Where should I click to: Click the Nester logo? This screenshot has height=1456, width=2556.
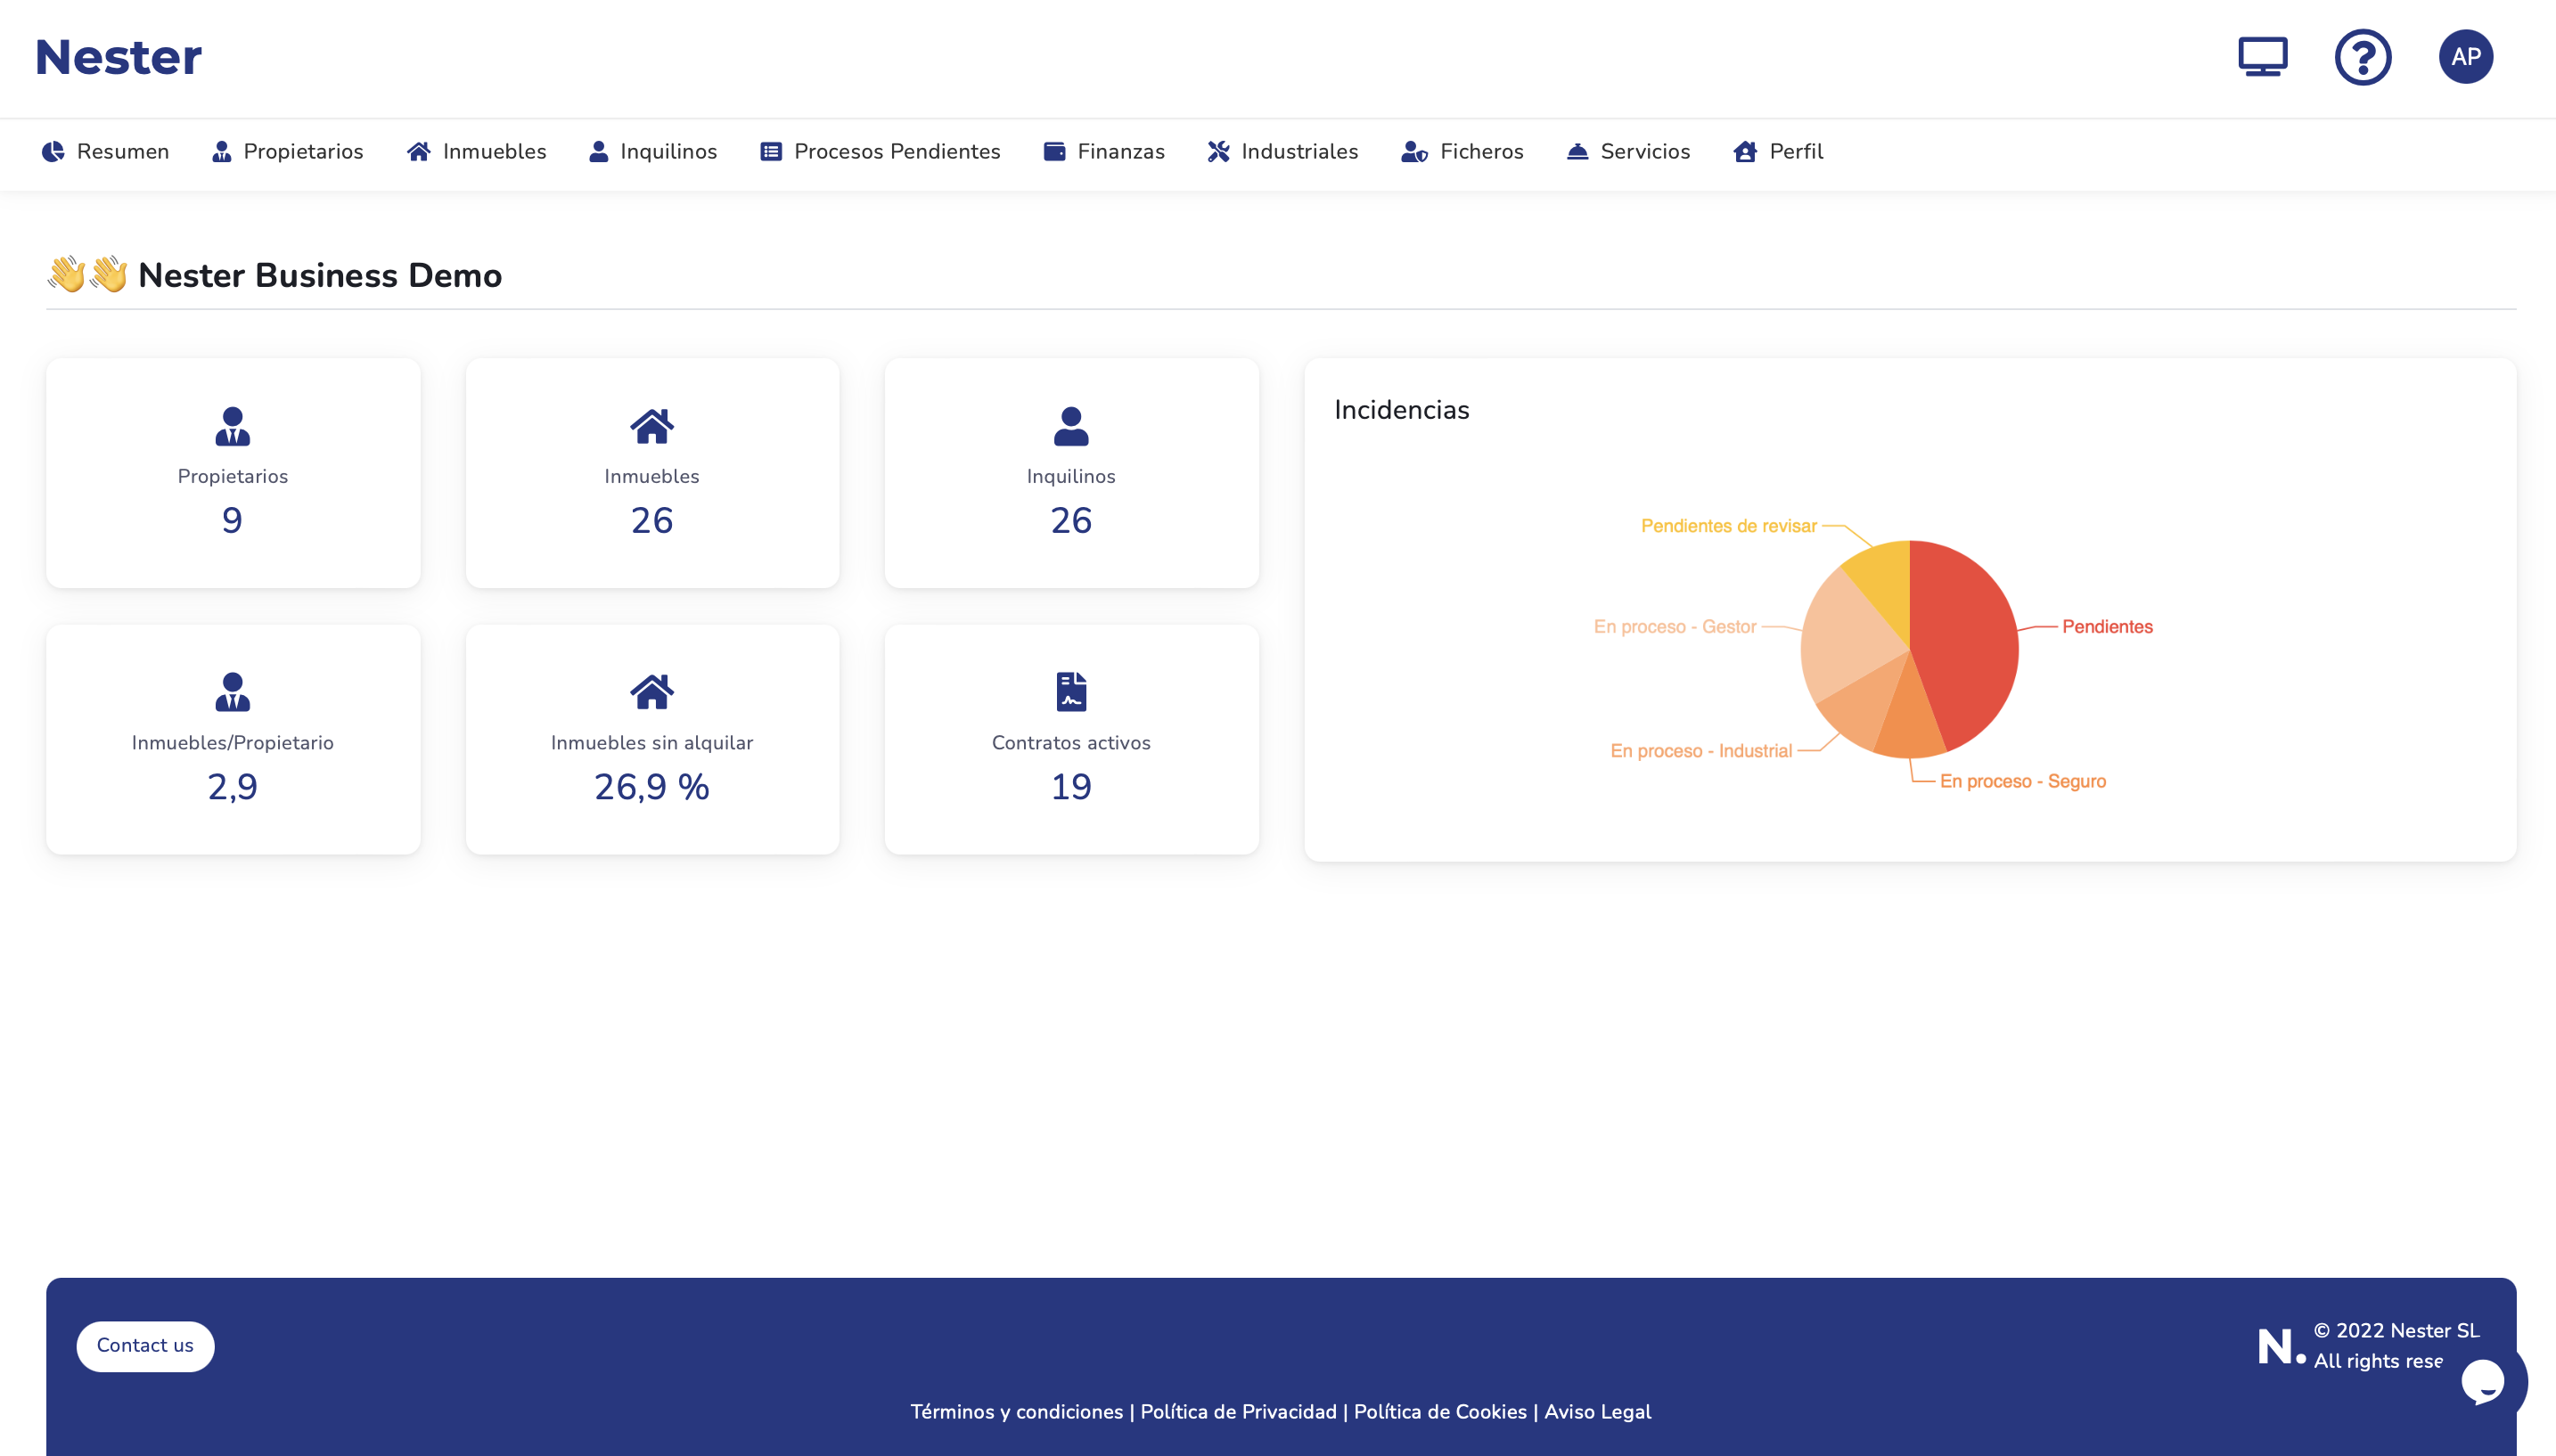118,57
